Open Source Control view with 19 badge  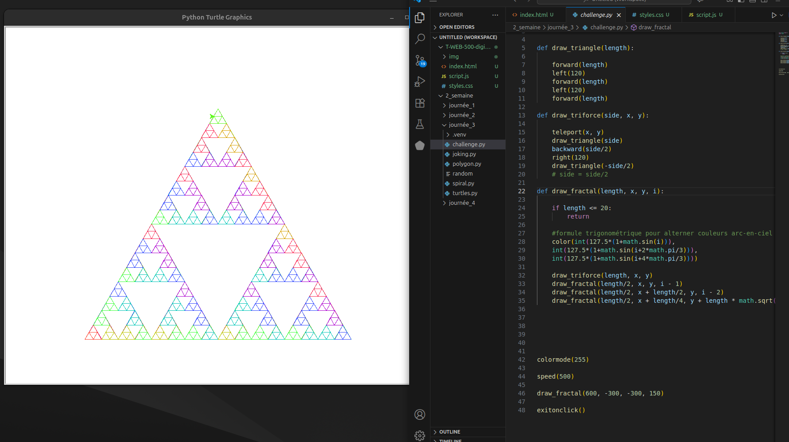pos(420,60)
